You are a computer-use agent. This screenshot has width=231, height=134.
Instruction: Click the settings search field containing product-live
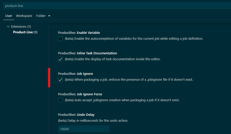(x=115, y=6)
